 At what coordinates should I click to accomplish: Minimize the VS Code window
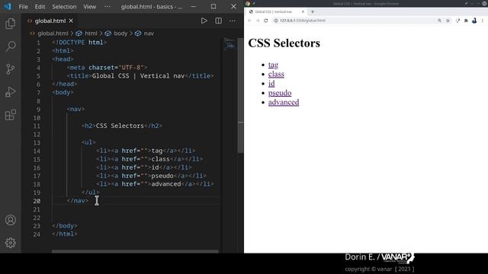pyautogui.click(x=193, y=7)
